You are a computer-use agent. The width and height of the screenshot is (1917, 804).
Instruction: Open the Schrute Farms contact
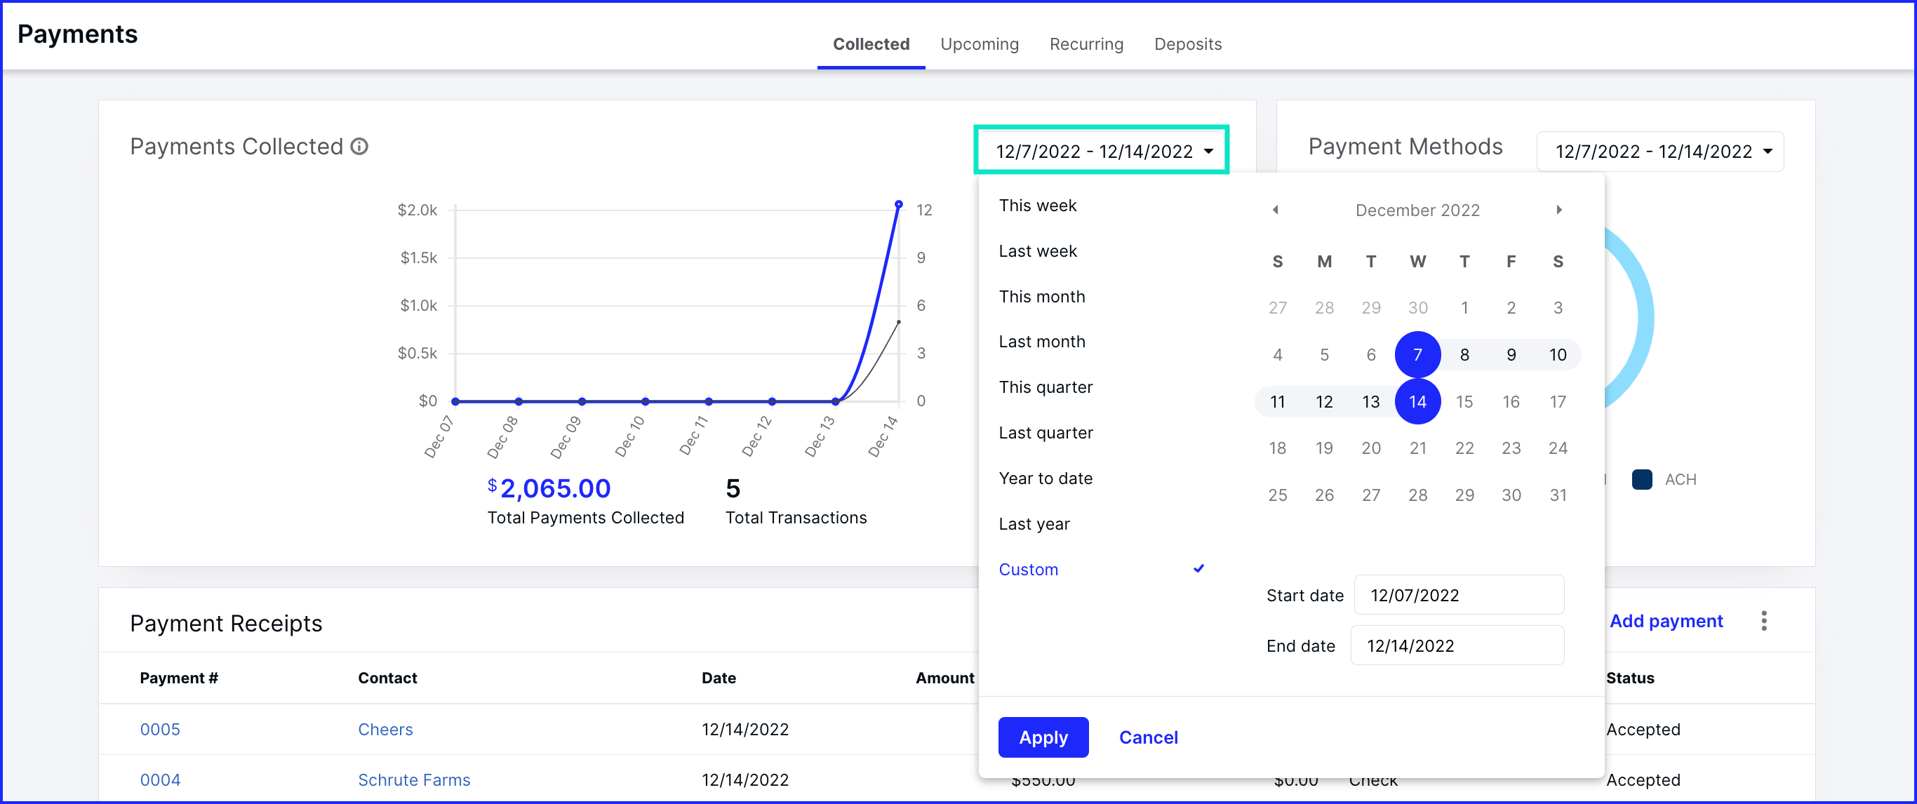pyautogui.click(x=414, y=780)
